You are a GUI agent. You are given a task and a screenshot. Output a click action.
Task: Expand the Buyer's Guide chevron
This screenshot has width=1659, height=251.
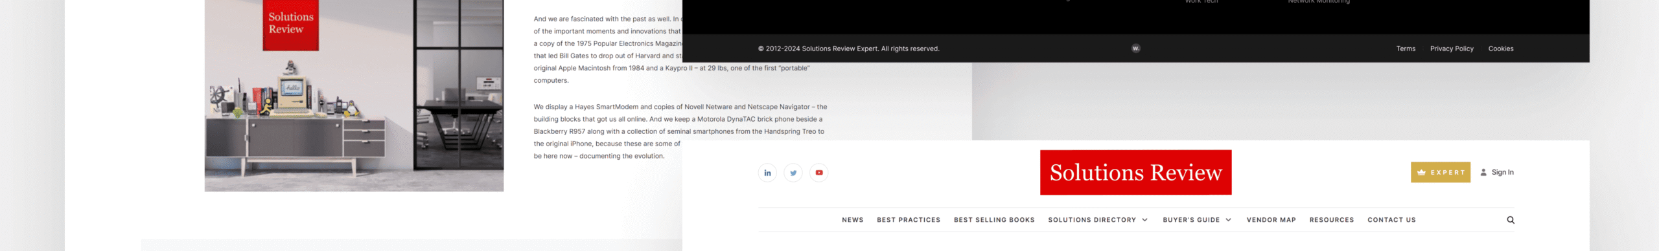(1228, 220)
